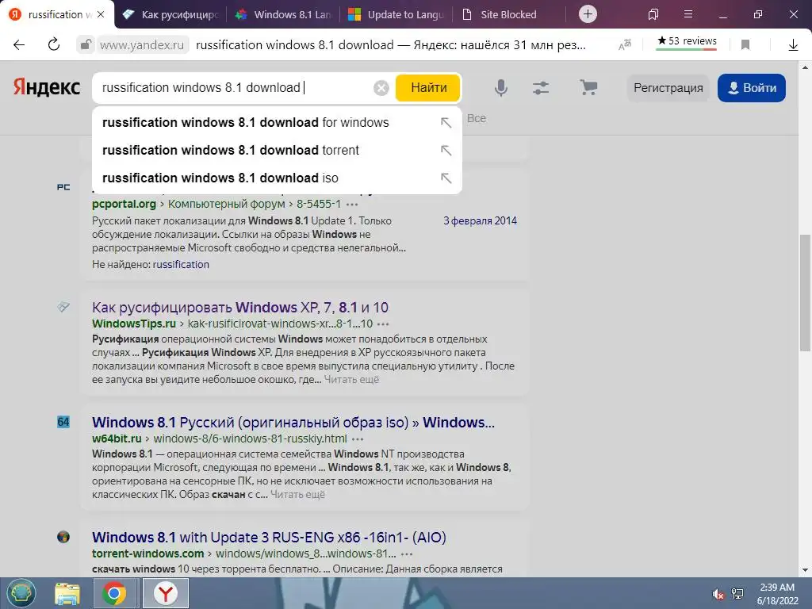Screen dimensions: 812x609
Task: Open 'Windows 8.1 Русский (оригинальный образ iso)' result
Action: (293, 423)
